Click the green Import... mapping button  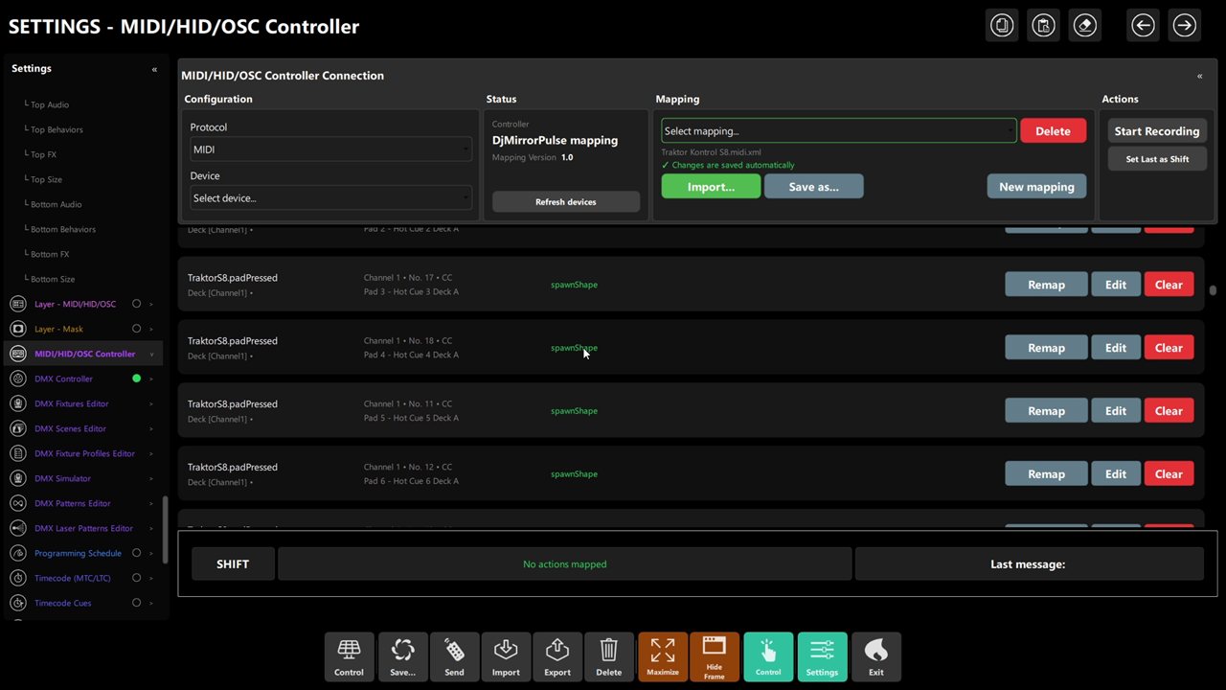click(x=711, y=187)
